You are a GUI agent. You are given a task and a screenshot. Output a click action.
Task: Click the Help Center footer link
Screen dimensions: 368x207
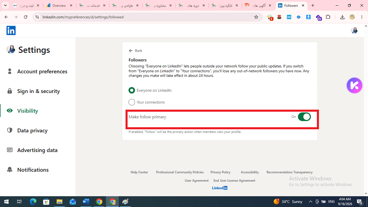[x=139, y=172]
